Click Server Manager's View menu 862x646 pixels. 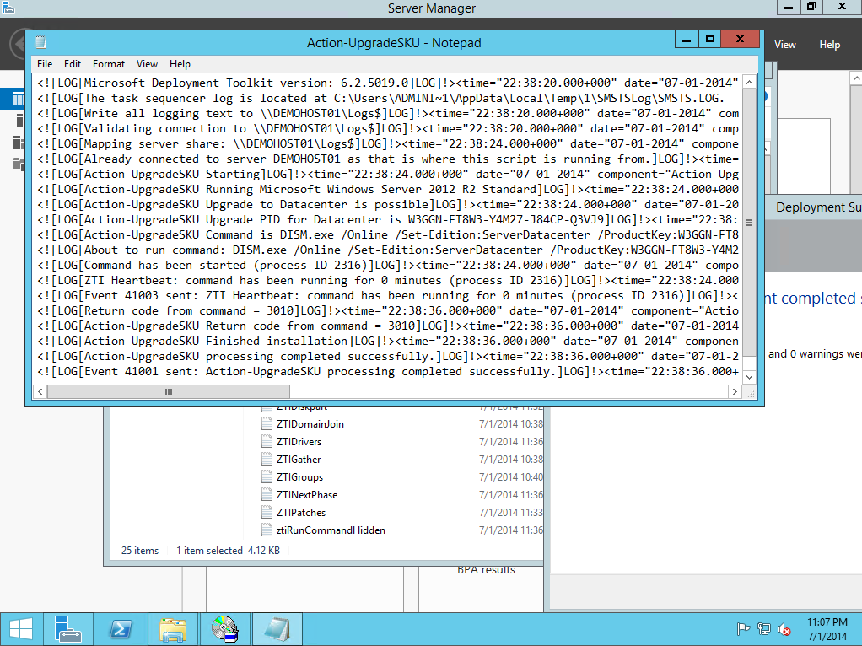pos(784,45)
